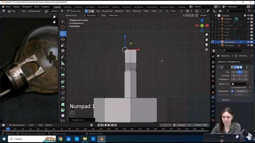Screen dimensions: 255x143
Task: Open the Опции options dropdown
Action: (x=204, y=15)
